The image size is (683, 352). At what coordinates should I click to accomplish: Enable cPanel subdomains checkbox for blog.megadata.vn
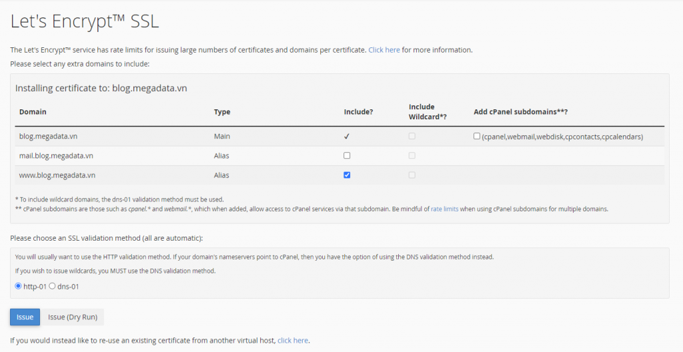(x=476, y=136)
